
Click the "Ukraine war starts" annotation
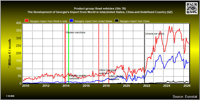pyautogui.click(x=155, y=34)
